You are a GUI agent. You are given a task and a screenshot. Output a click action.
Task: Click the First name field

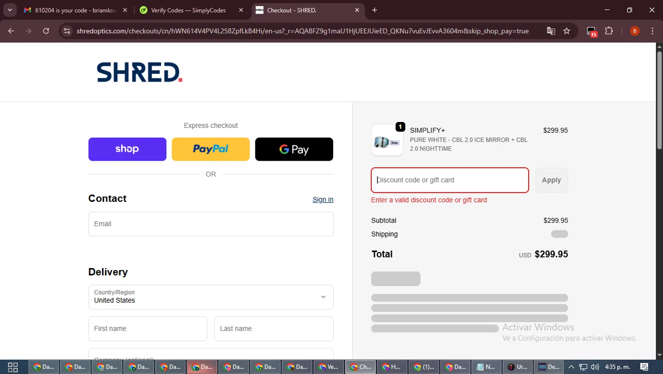[148, 329]
